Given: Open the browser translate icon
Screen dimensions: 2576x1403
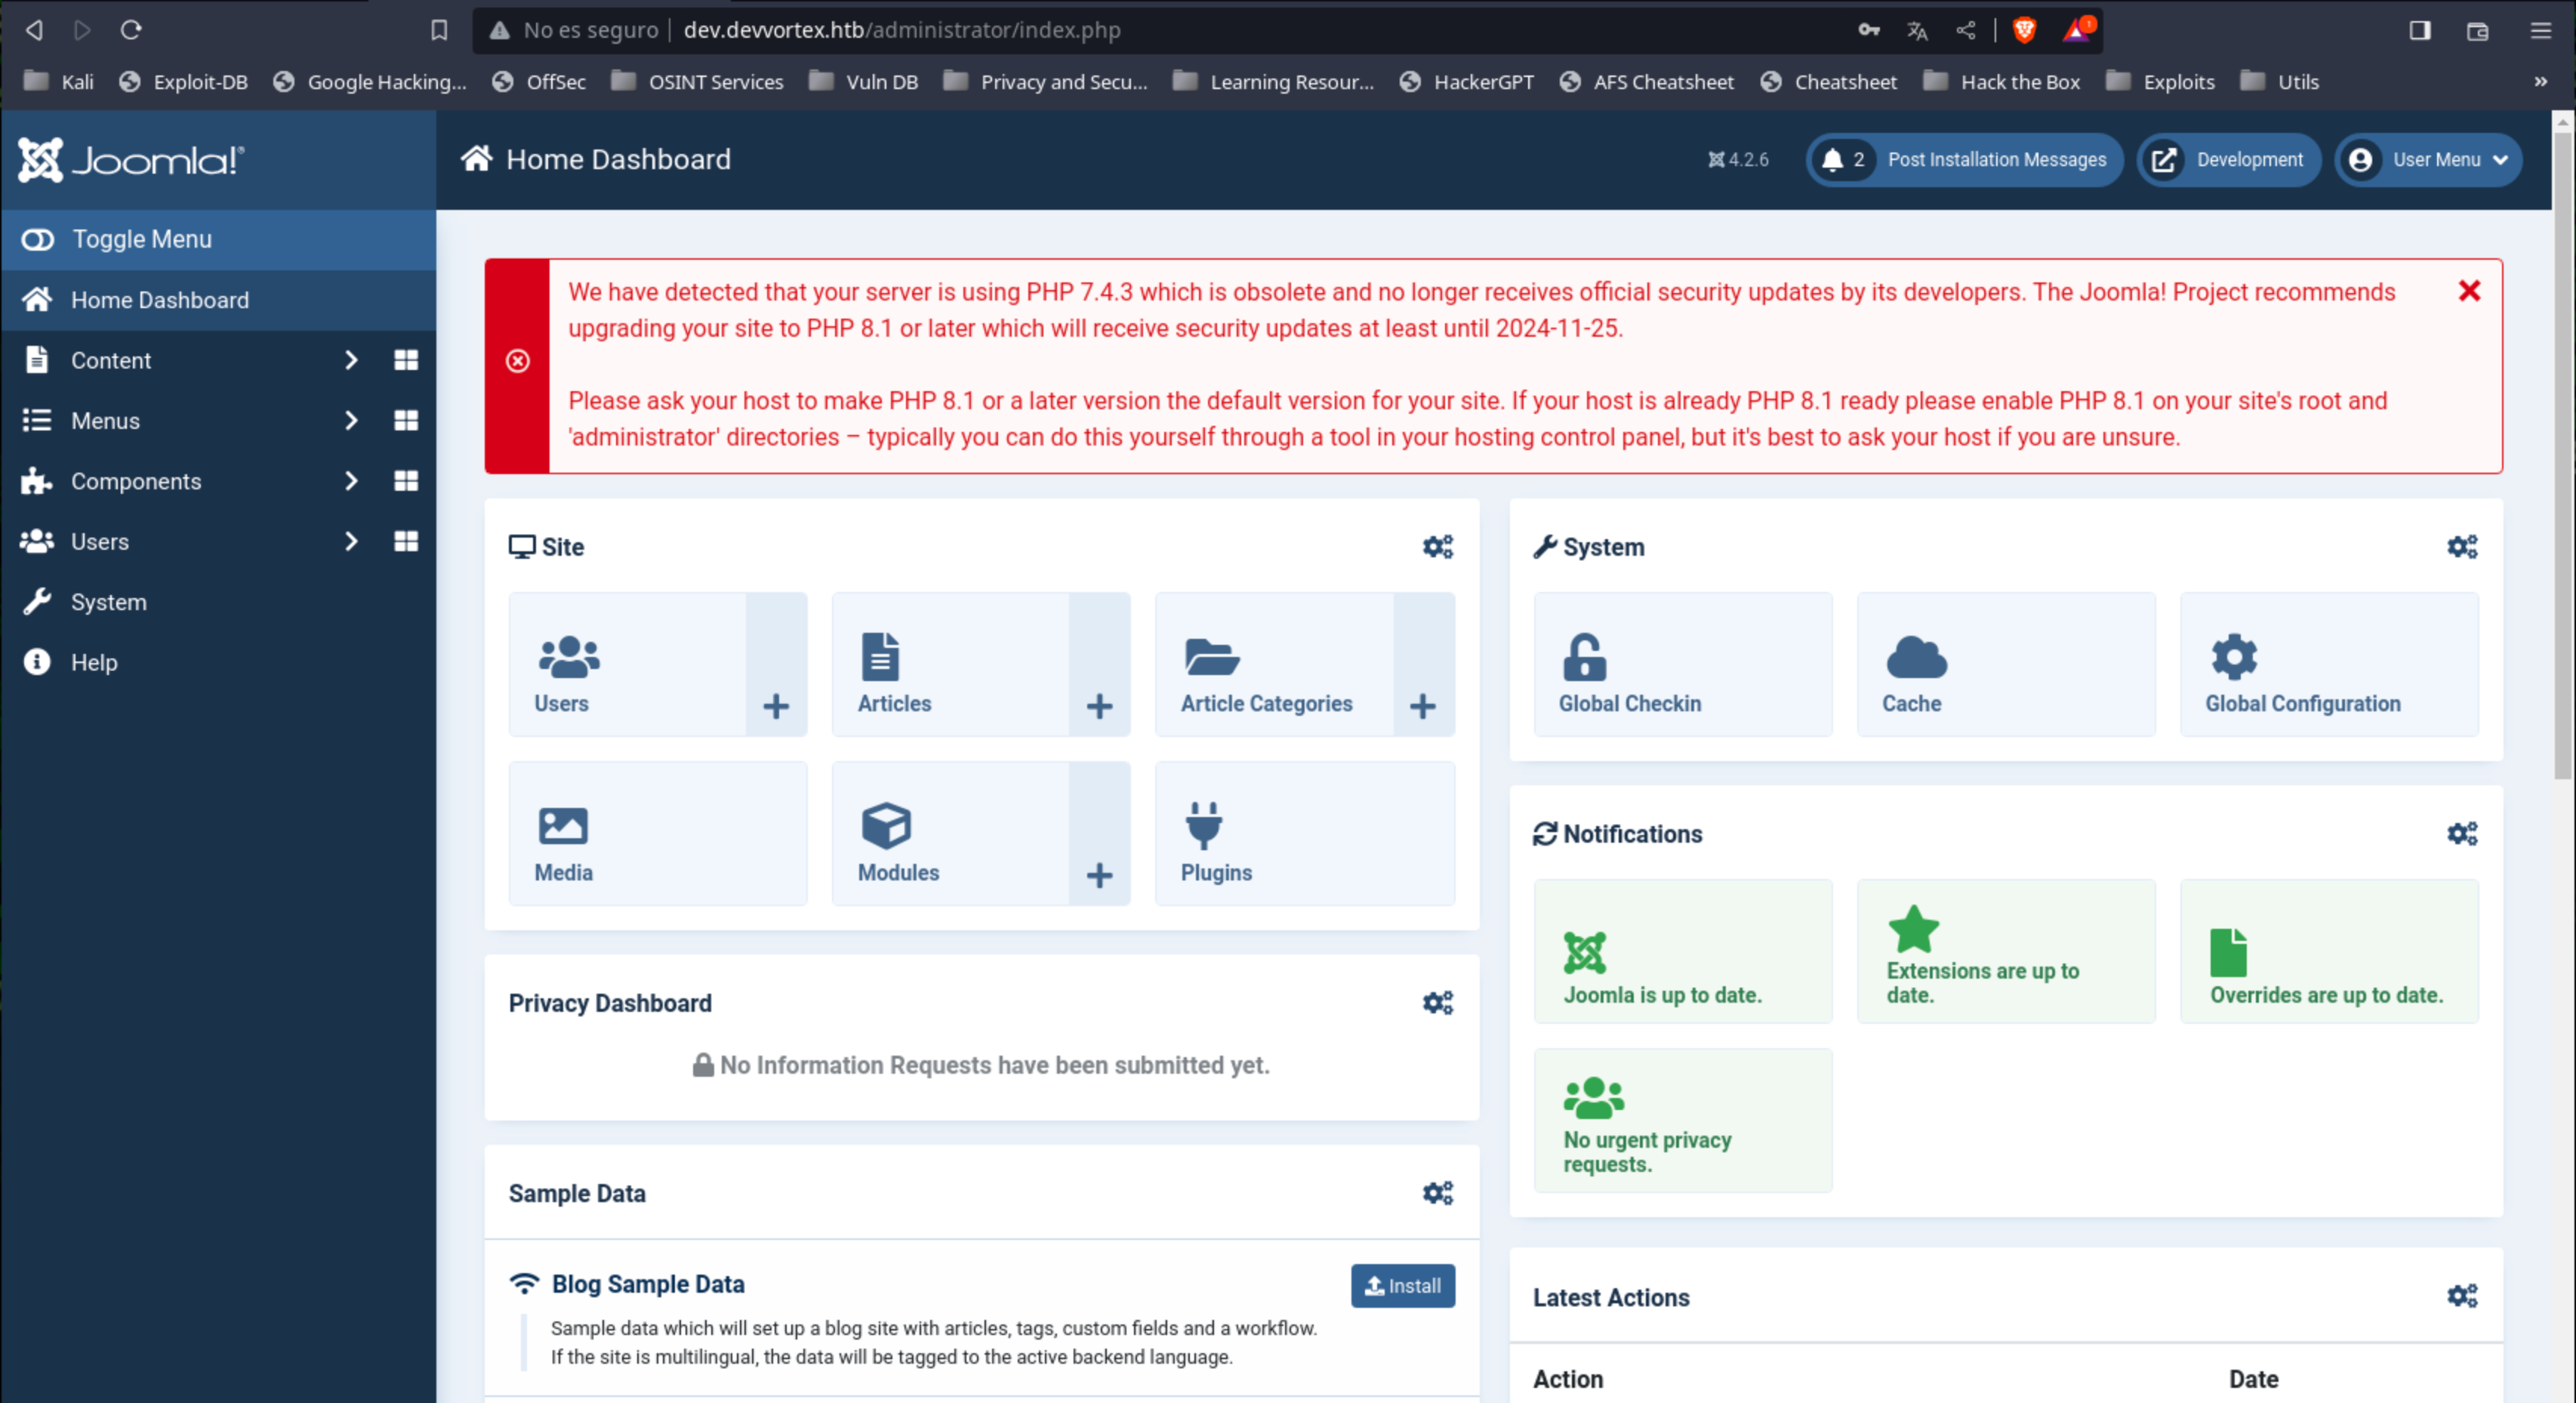Looking at the screenshot, I should (x=1917, y=30).
